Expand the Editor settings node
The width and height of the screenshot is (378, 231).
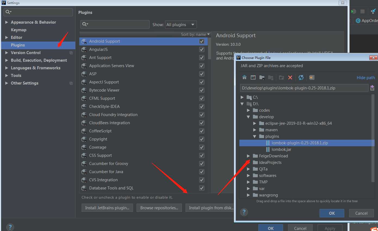(7, 38)
